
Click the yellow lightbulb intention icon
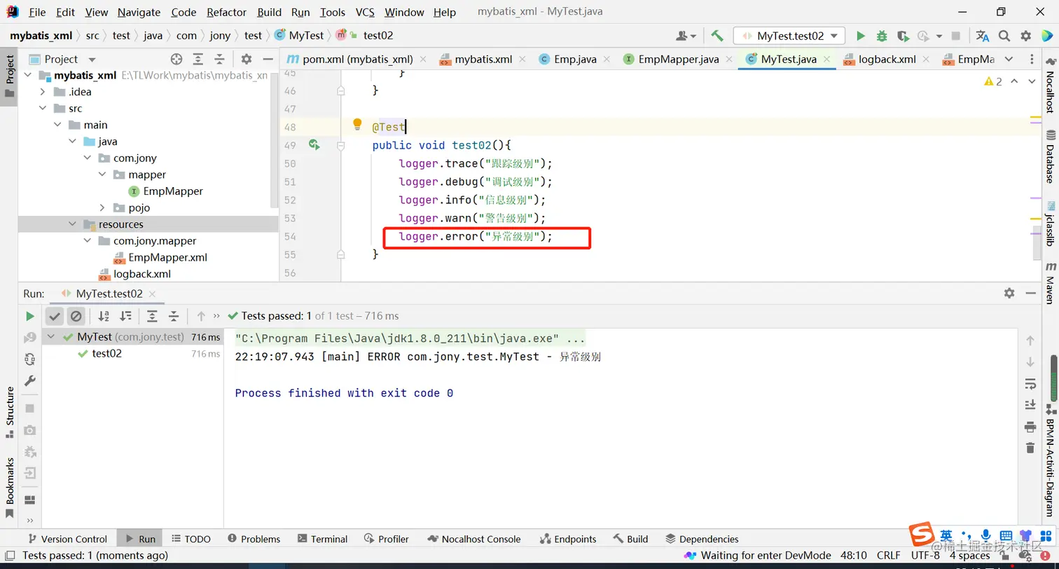pyautogui.click(x=357, y=125)
